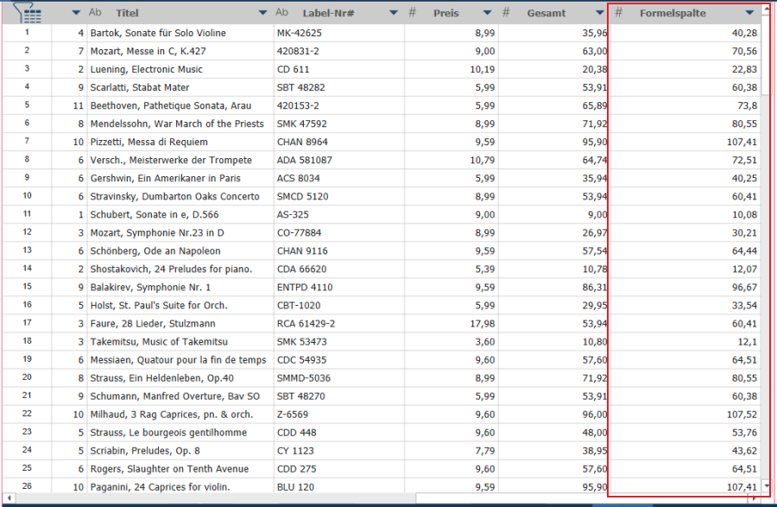This screenshot has width=777, height=507.
Task: Click the vertical scrollbar down arrow
Action: (x=767, y=487)
